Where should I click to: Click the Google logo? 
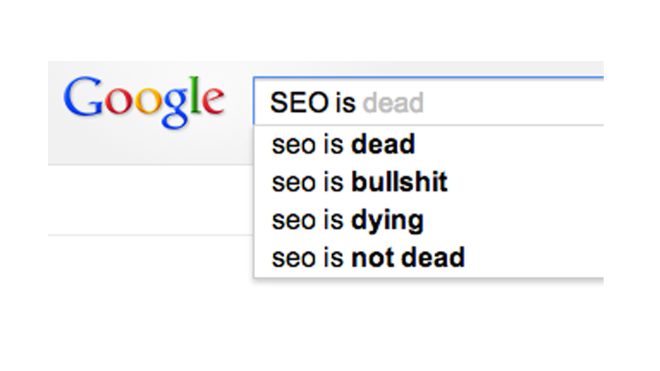pos(144,101)
